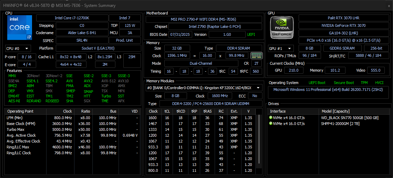Click the PCIe v4.0 x16 link field
Screen dimensions: 393x178
343,40
